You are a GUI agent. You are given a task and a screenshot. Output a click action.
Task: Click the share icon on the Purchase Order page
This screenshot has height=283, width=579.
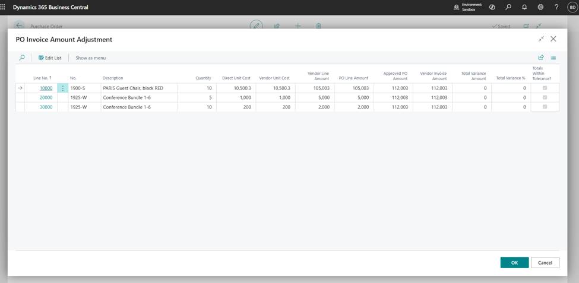click(277, 26)
